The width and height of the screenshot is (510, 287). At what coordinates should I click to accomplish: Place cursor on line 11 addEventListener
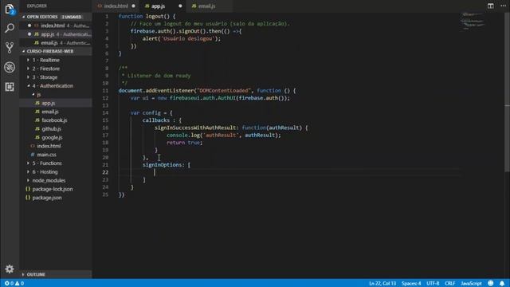(169, 90)
